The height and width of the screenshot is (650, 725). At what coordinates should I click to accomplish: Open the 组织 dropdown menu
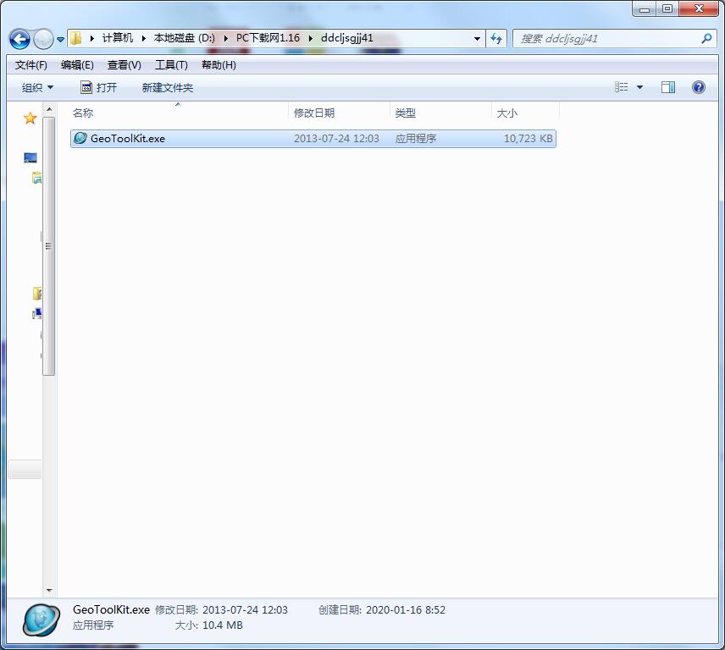tap(37, 87)
